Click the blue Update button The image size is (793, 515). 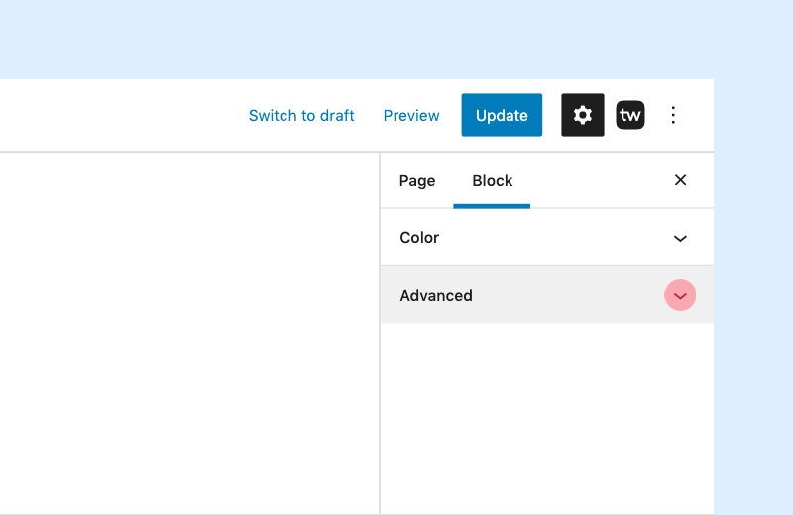[502, 115]
